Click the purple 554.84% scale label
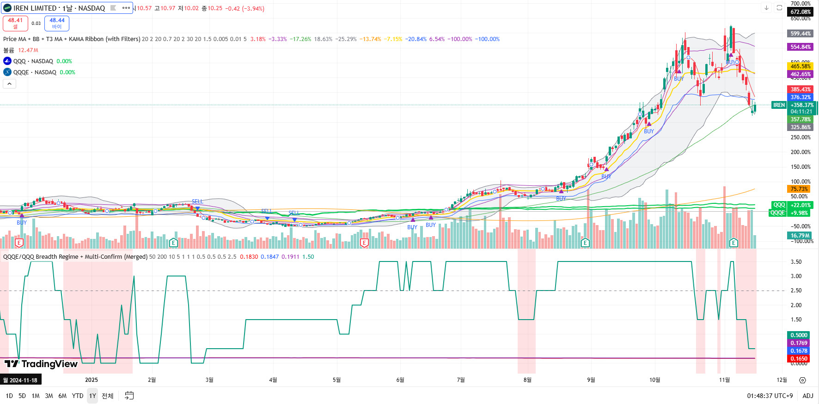This screenshot has width=819, height=404. (800, 47)
